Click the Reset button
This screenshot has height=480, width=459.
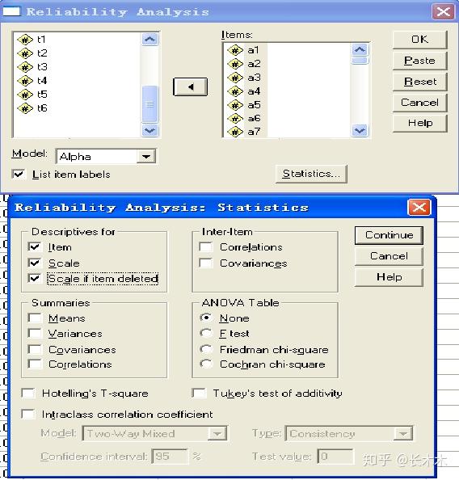click(419, 82)
